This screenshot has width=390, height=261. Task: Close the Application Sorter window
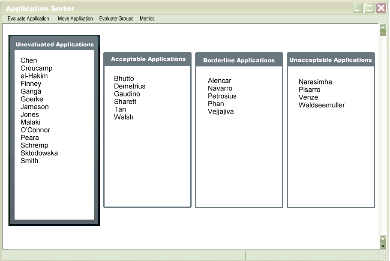[x=381, y=8]
